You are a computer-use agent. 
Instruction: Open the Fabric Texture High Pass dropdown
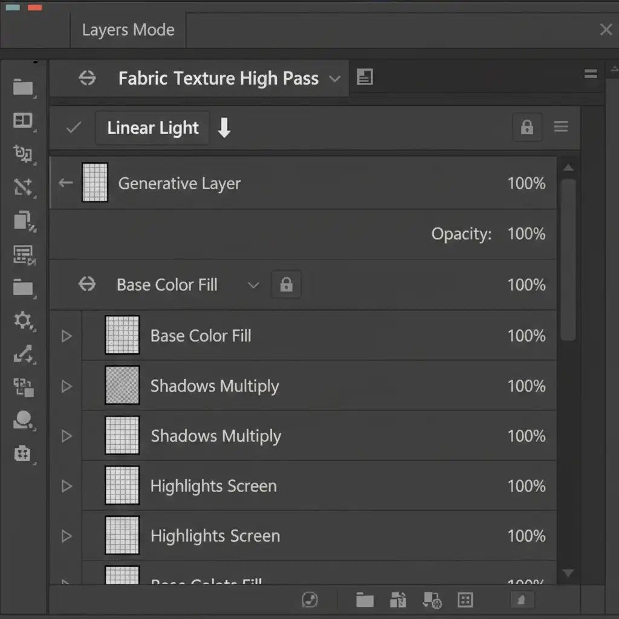pyautogui.click(x=334, y=79)
